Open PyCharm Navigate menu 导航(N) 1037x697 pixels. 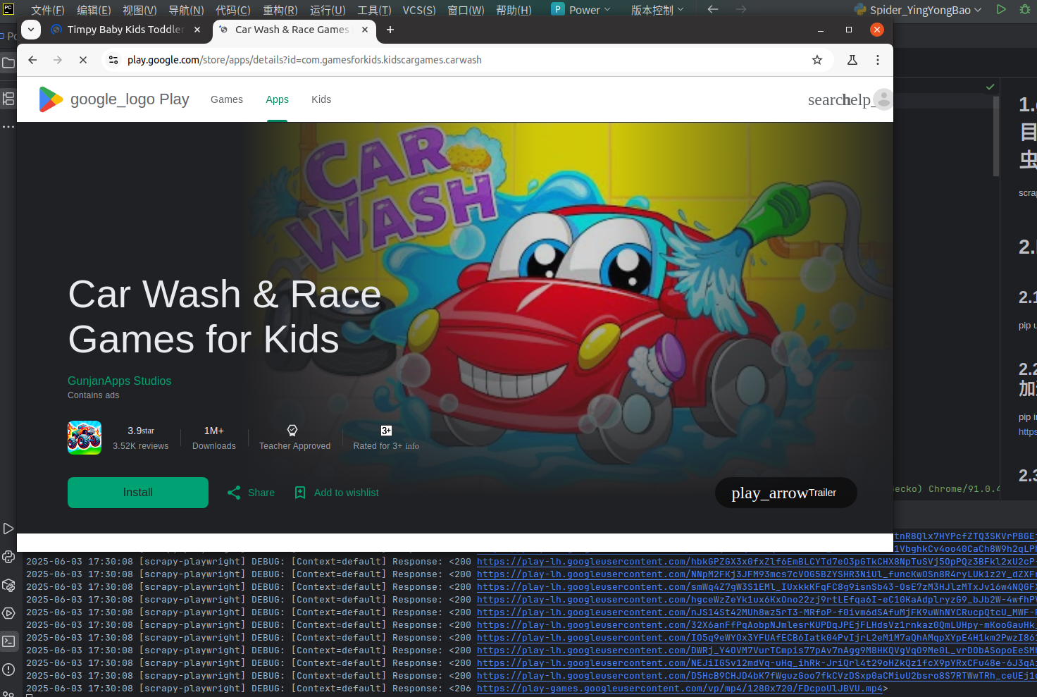pos(186,10)
